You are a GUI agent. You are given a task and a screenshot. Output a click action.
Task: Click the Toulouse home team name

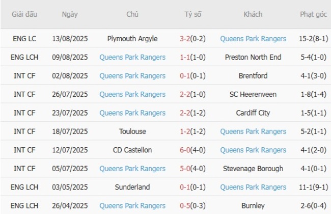(132, 131)
